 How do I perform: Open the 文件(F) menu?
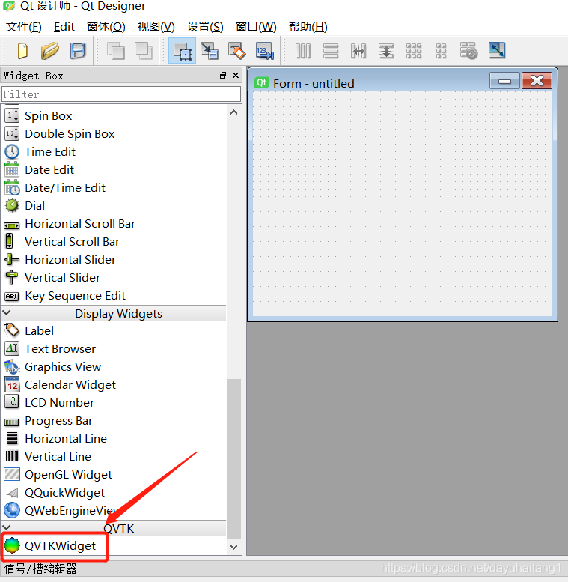point(24,27)
